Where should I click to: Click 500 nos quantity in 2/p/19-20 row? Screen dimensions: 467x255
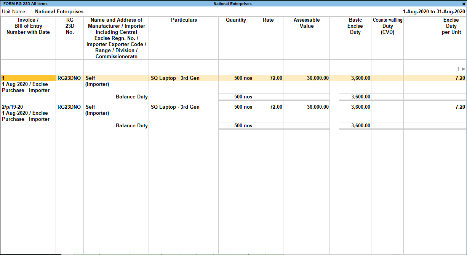[243, 107]
